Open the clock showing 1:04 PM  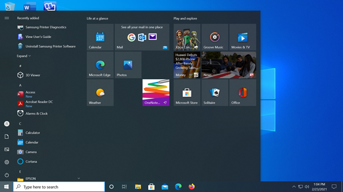click(x=319, y=187)
